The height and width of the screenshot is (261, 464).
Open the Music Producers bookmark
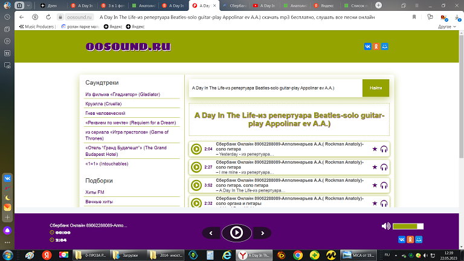click(x=37, y=27)
